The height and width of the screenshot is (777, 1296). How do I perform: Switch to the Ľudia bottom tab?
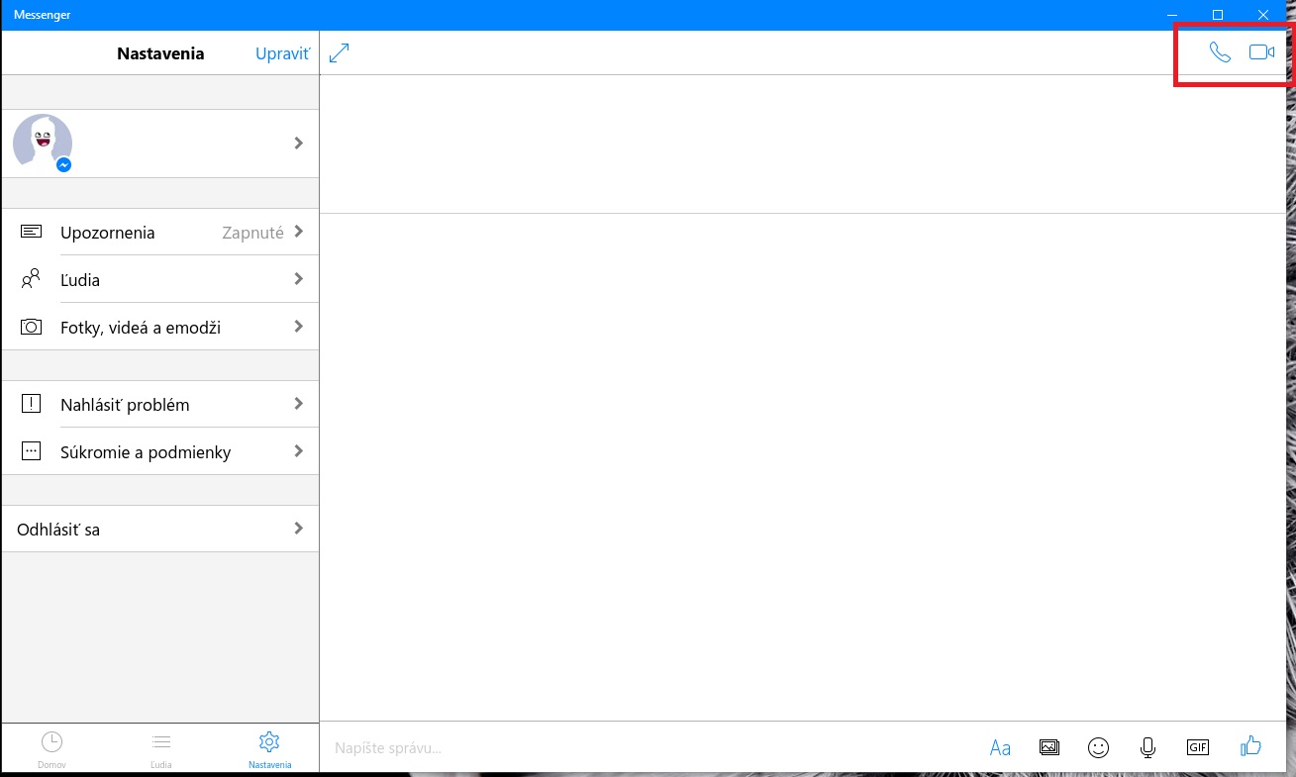161,750
